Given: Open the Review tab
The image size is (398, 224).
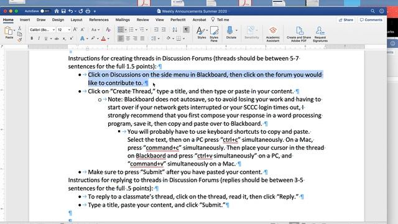Looking at the screenshot, I should [142, 19].
